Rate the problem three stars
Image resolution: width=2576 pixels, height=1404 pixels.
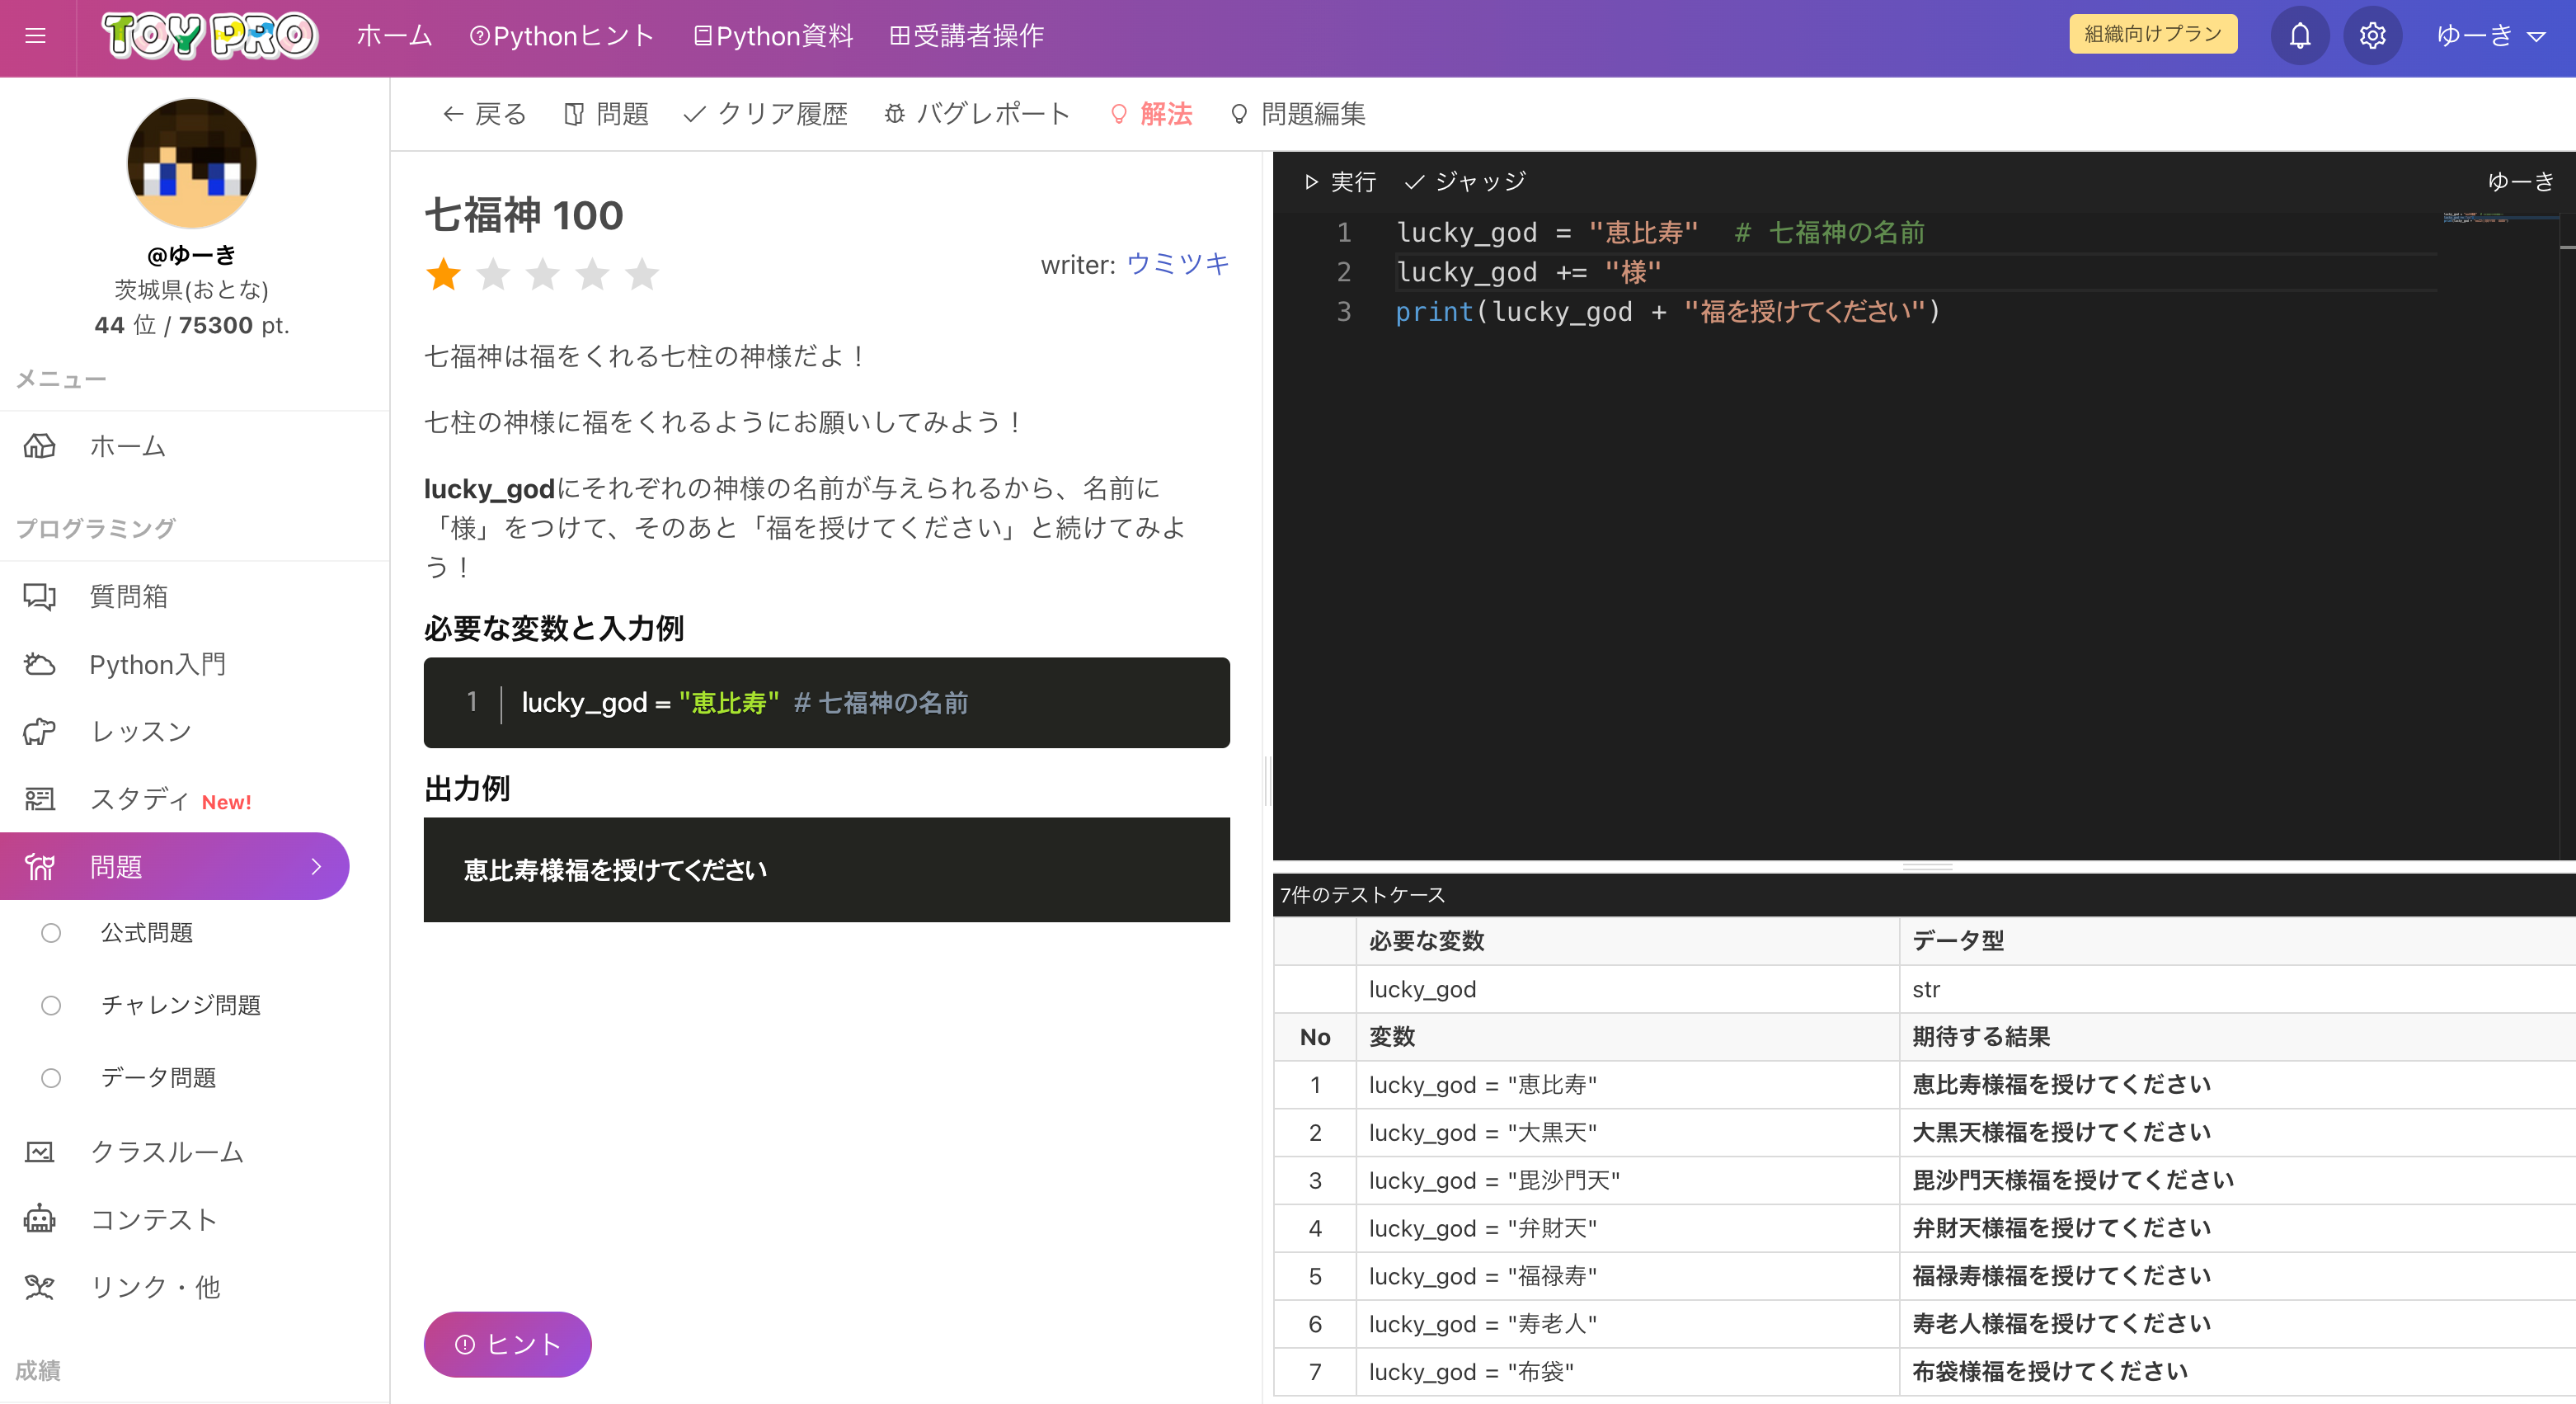click(542, 273)
